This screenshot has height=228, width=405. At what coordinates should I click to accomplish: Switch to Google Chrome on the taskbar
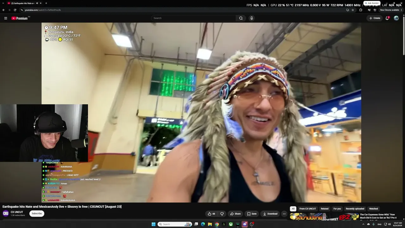(217, 224)
